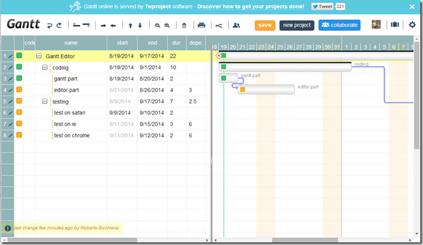Screen dimensions: 423x245
Task: Edit row 6 with pencil icon
Action: point(11,113)
